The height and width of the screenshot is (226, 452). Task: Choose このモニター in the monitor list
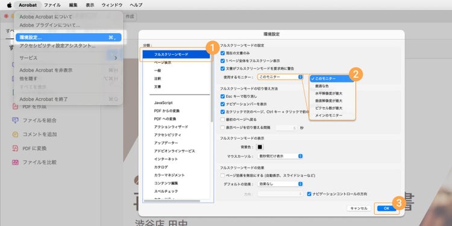(x=332, y=78)
